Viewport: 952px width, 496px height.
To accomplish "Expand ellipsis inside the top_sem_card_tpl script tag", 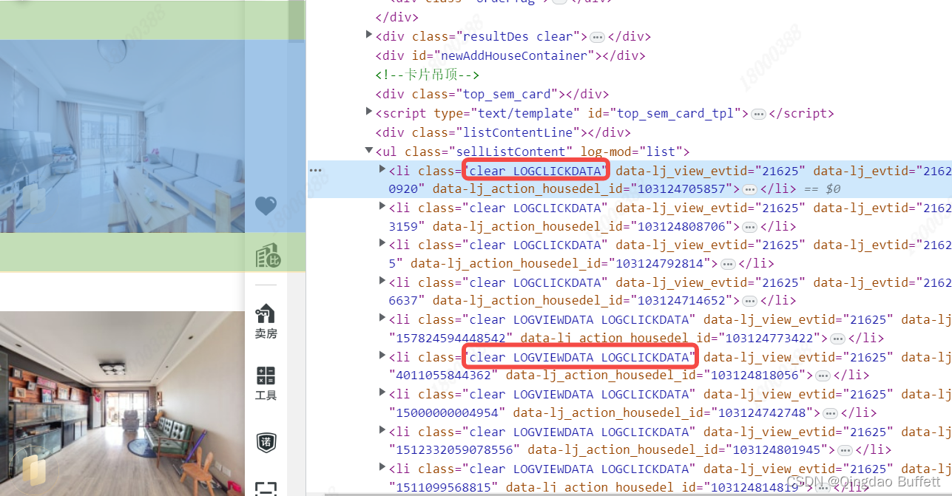I will (x=758, y=114).
